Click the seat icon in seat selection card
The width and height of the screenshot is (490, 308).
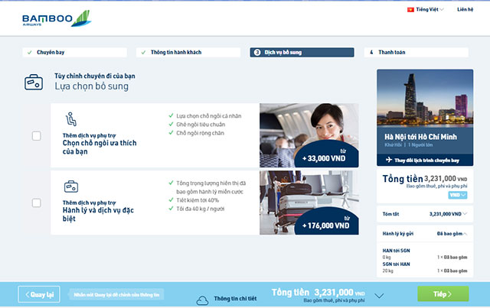click(70, 119)
